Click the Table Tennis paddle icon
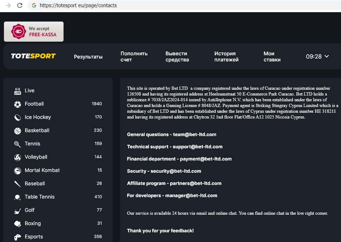This screenshot has height=242, width=341. (17, 197)
